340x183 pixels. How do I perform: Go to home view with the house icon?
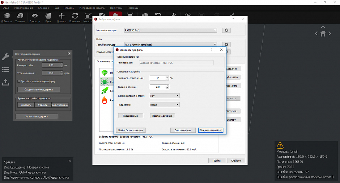(323, 33)
